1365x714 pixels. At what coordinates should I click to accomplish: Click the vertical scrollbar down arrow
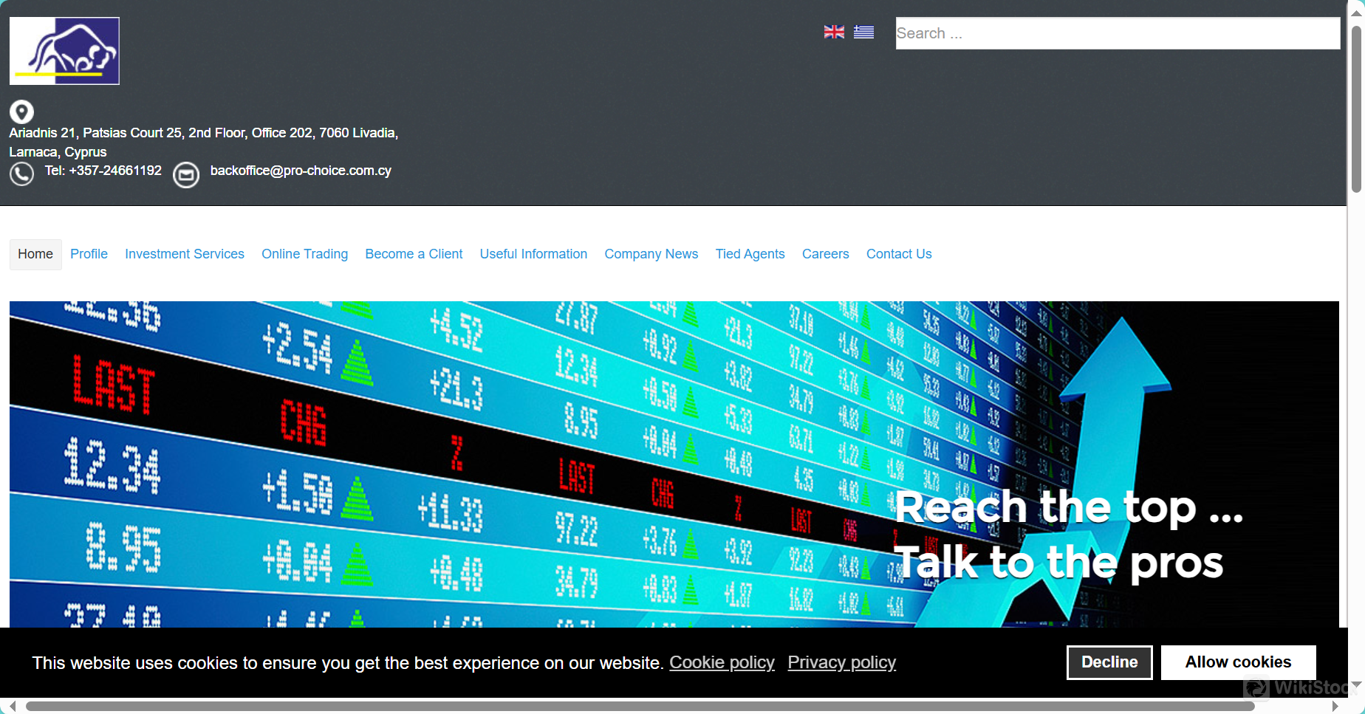pyautogui.click(x=1356, y=684)
